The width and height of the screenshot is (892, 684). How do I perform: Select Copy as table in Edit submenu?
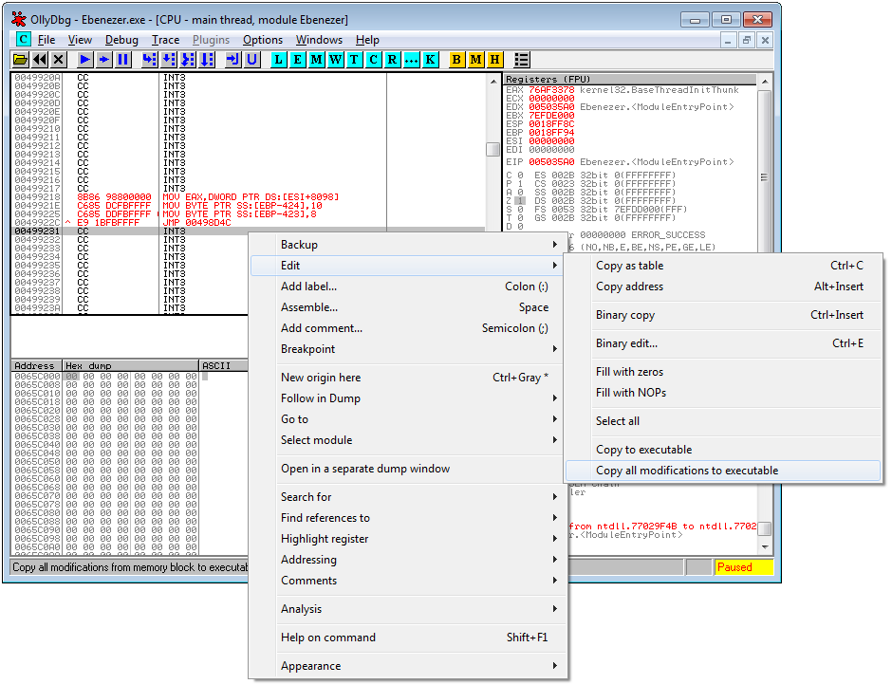[x=723, y=266]
